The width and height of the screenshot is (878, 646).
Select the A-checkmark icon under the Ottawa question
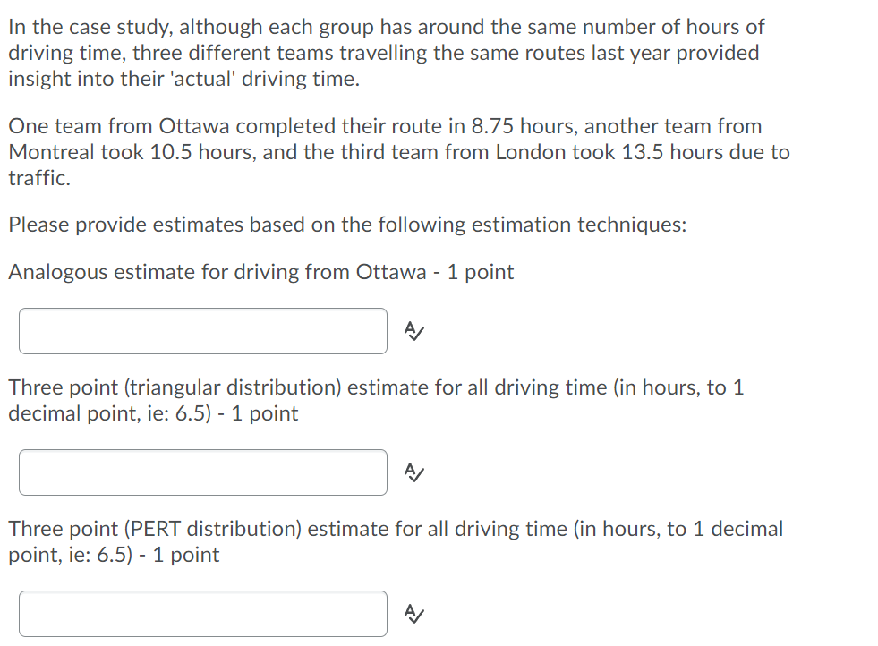coord(413,331)
